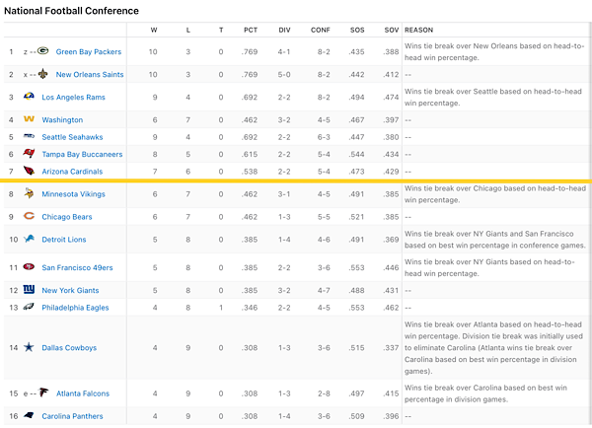Click the Tampa Bay Buccaneers flag logo
Image resolution: width=592 pixels, height=428 pixels.
[29, 153]
